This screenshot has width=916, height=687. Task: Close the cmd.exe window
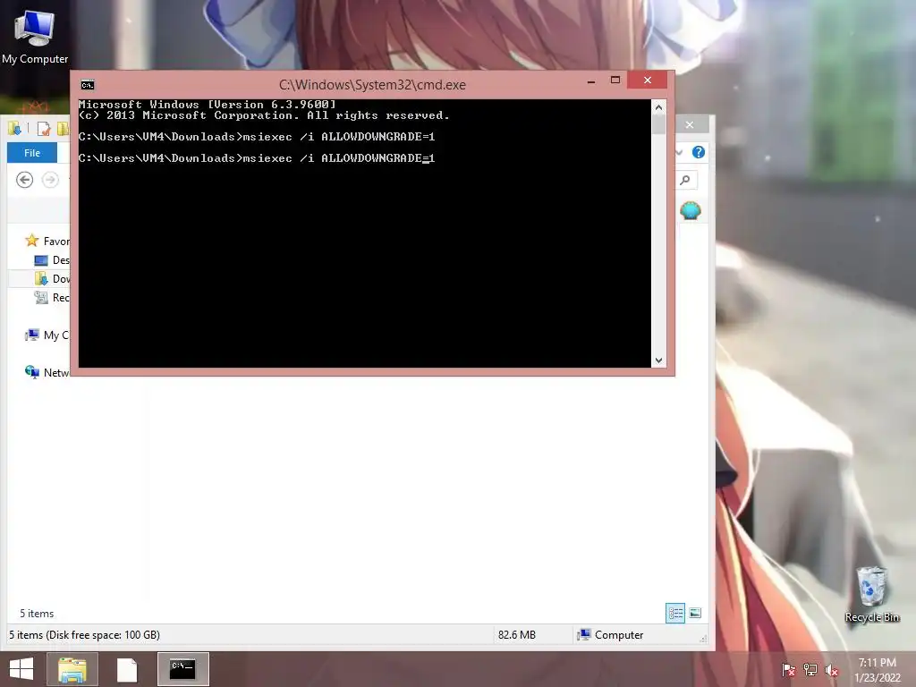648,81
